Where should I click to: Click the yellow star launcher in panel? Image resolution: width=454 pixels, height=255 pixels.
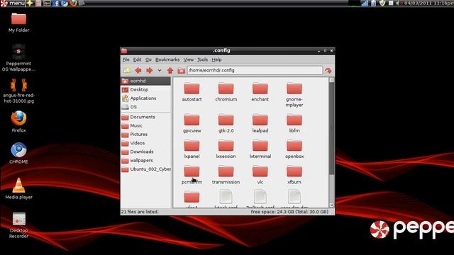[x=30, y=3]
